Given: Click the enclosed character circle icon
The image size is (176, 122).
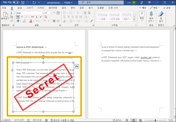Looking at the screenshot, I should pyautogui.click(x=58, y=21).
